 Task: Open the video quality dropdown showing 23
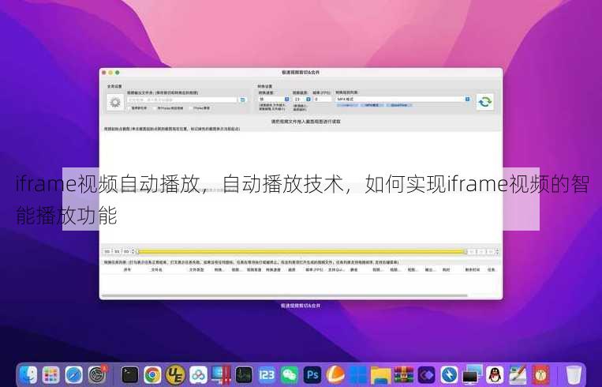click(x=302, y=100)
